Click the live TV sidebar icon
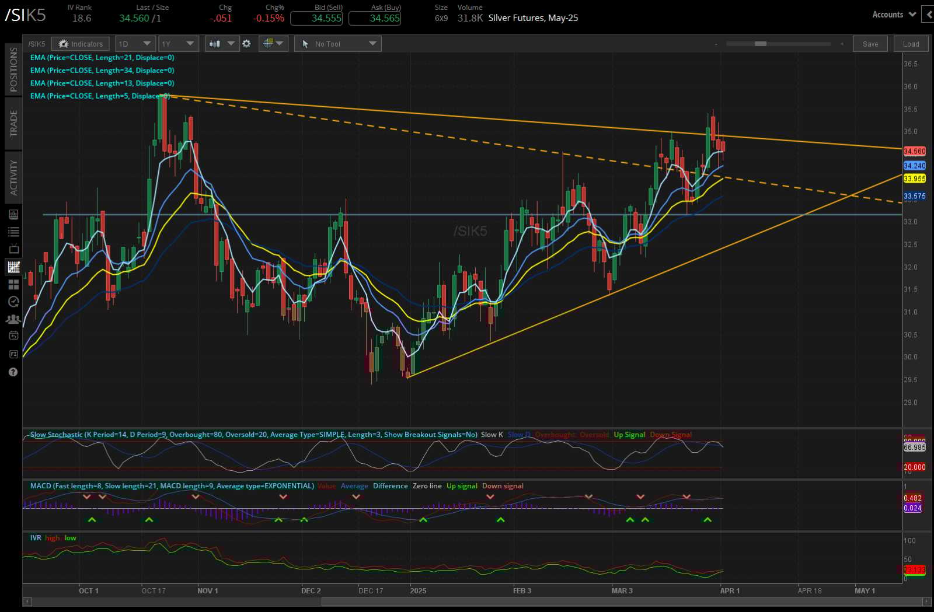The height and width of the screenshot is (612, 934). coord(13,248)
